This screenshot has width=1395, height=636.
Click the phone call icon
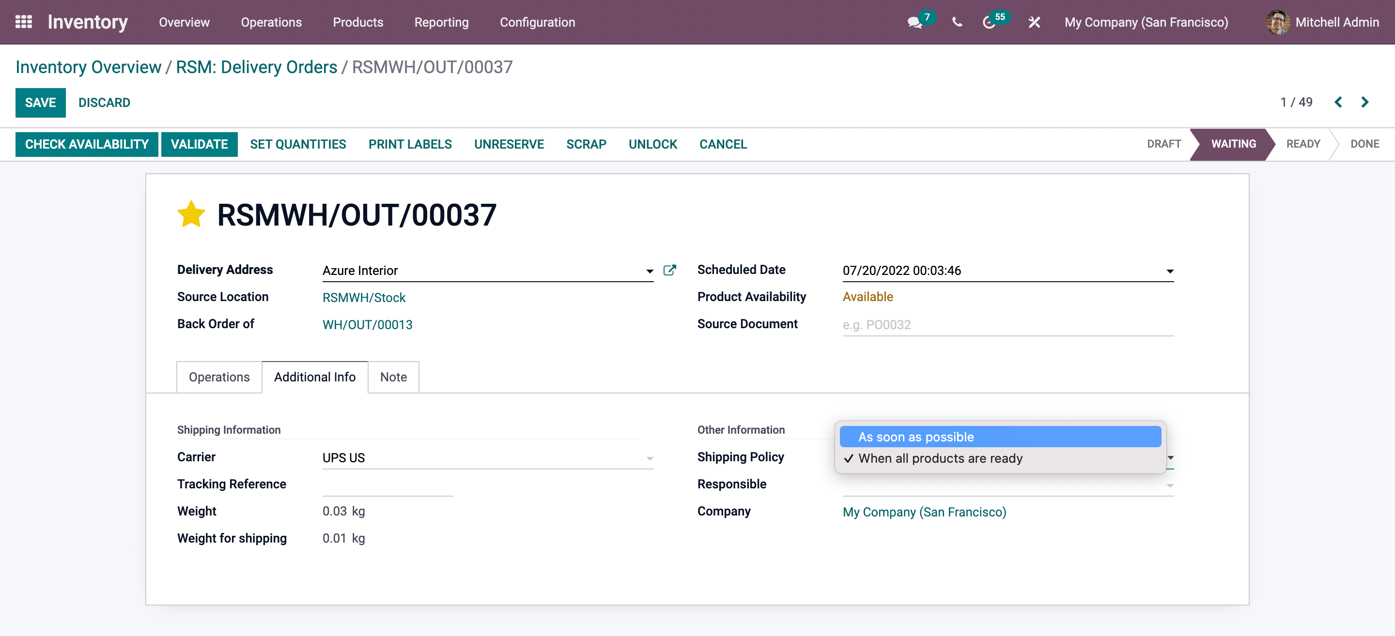(957, 22)
